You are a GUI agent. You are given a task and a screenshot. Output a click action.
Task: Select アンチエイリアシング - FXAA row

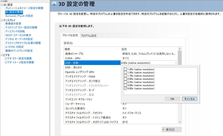click(x=92, y=77)
